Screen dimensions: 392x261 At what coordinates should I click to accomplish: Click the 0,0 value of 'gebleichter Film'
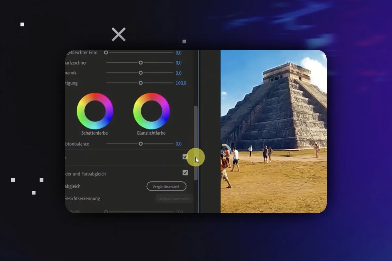pyautogui.click(x=179, y=53)
